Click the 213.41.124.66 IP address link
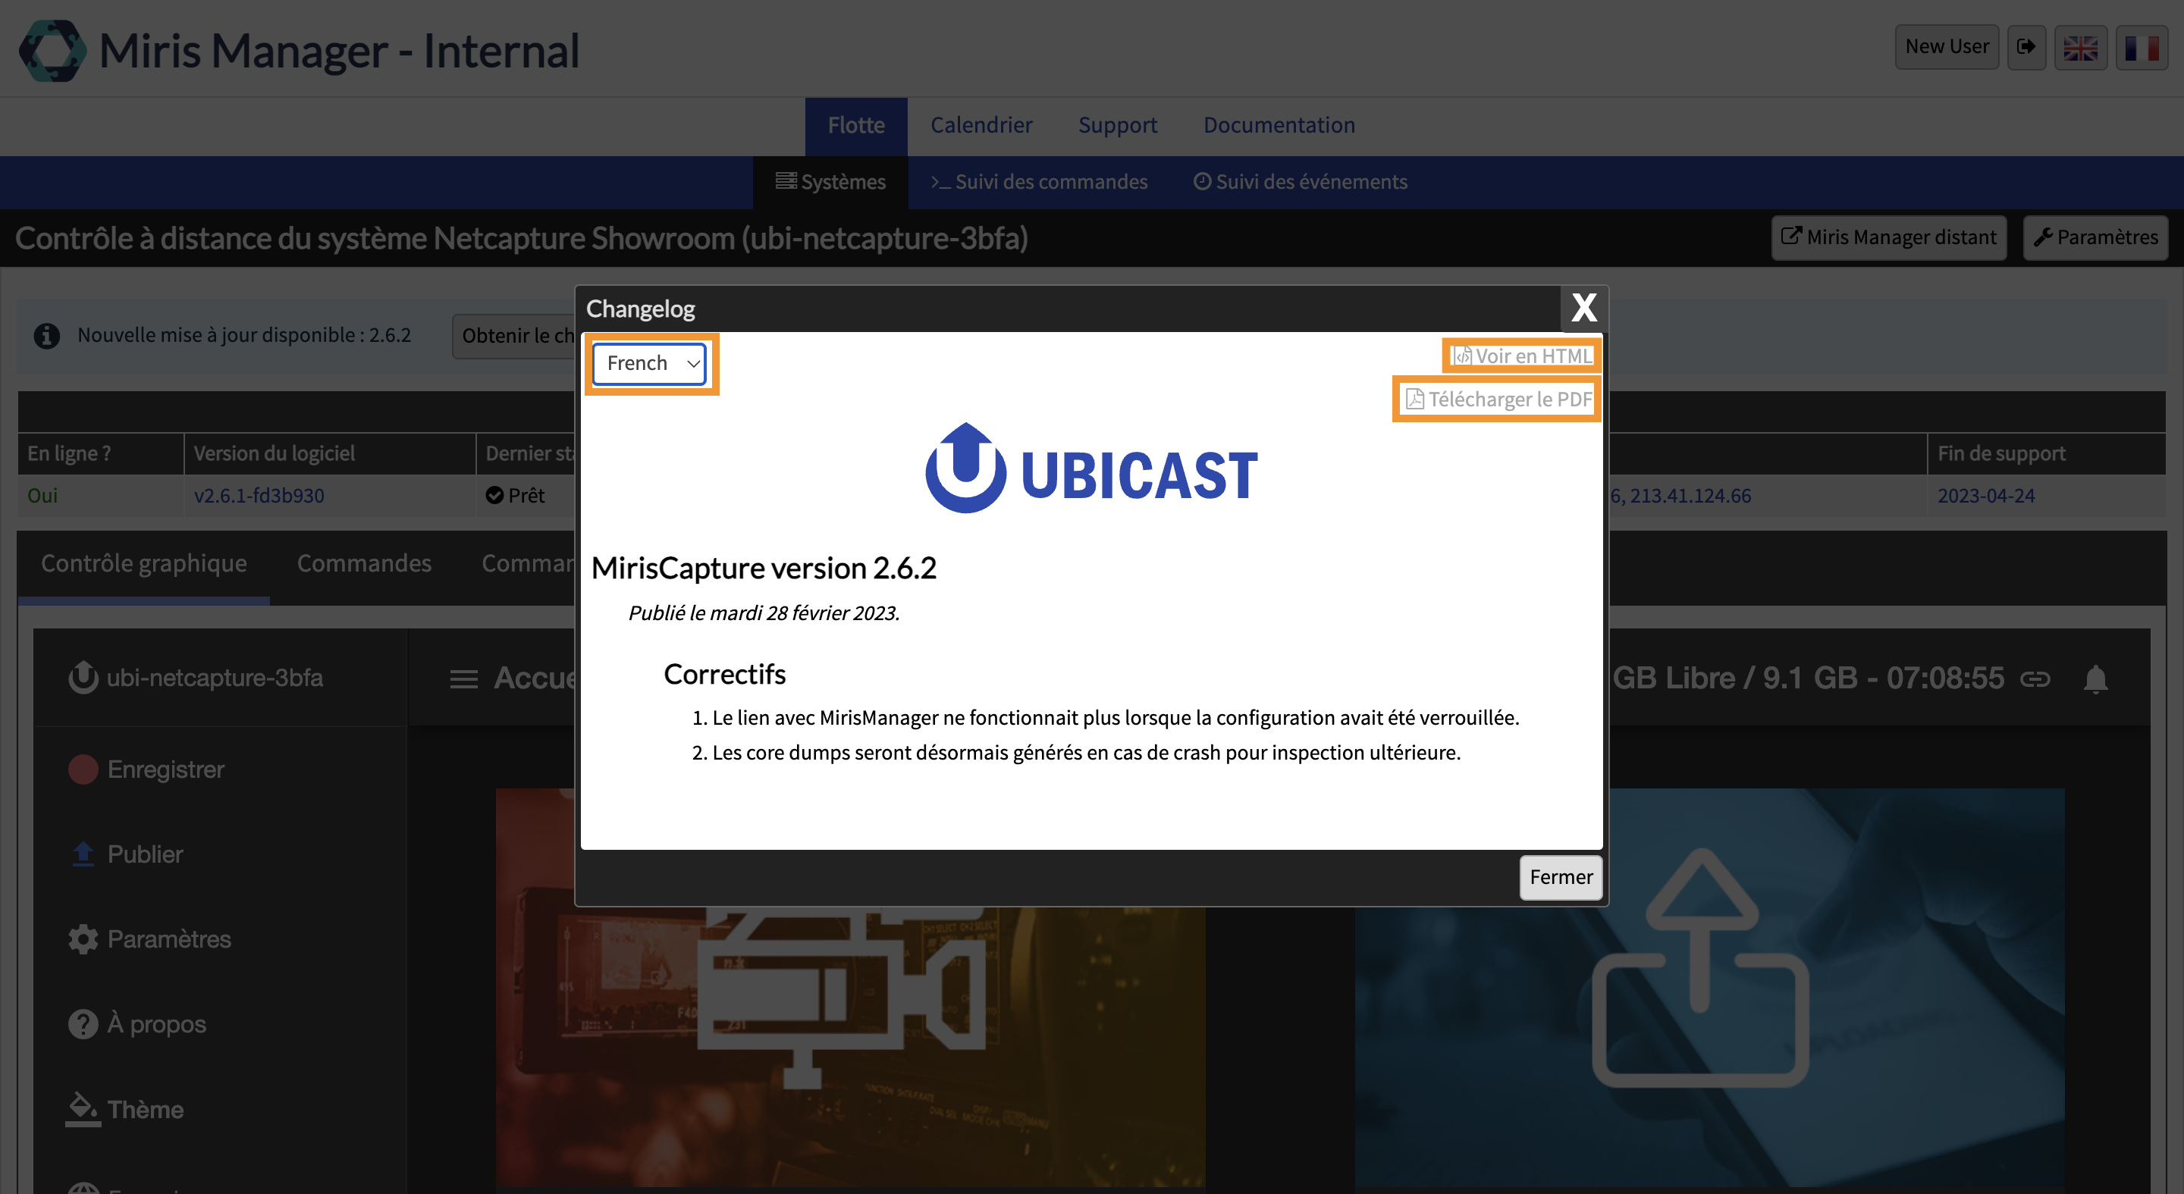 click(1690, 496)
